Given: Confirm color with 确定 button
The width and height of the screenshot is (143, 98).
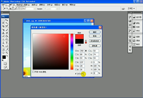Looking at the screenshot, I should tap(95, 32).
